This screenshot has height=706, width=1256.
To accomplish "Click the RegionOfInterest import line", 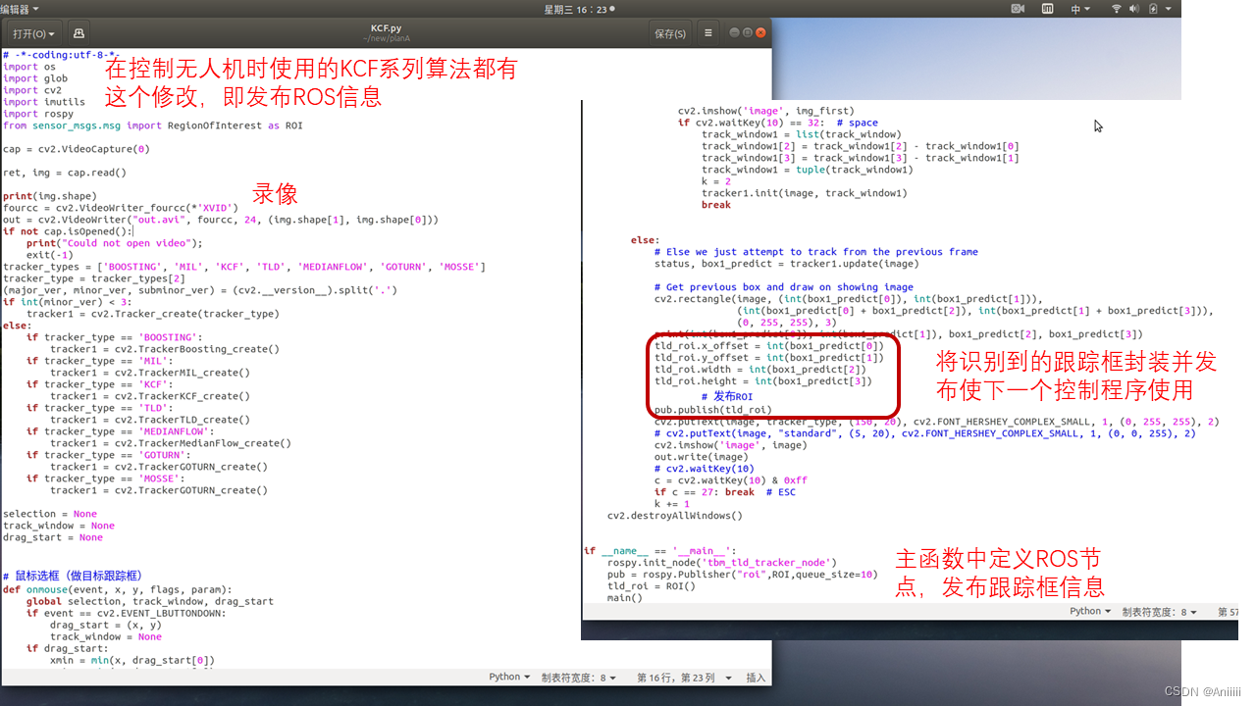I will click(153, 126).
